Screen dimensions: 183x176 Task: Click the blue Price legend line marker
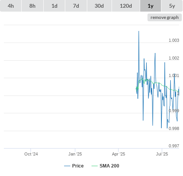click(x=67, y=166)
